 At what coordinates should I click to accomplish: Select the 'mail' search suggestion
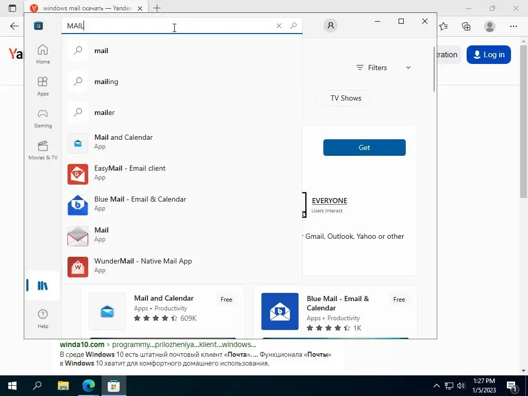tap(182, 51)
